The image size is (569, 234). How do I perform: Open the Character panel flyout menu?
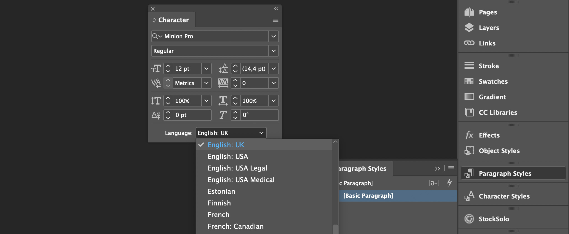(x=275, y=20)
